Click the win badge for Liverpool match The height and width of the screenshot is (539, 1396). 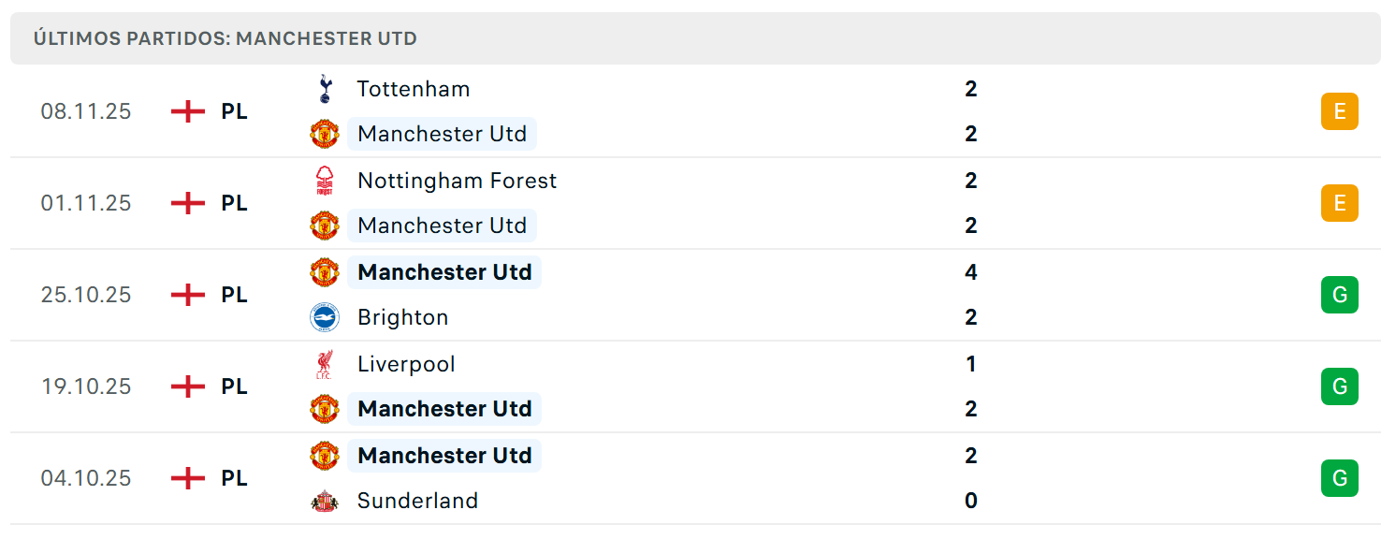[1339, 386]
